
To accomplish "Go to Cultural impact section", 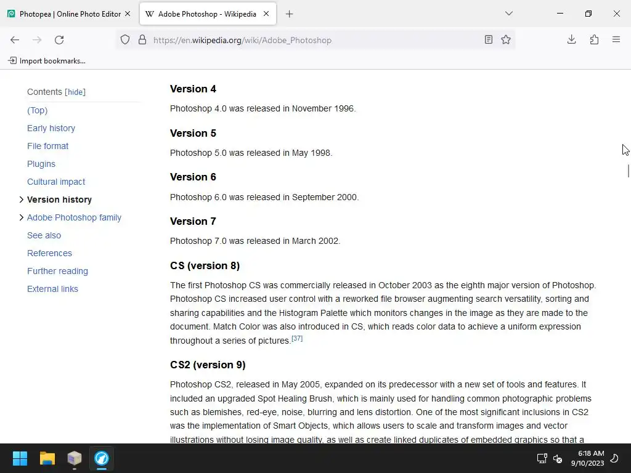I will point(56,182).
